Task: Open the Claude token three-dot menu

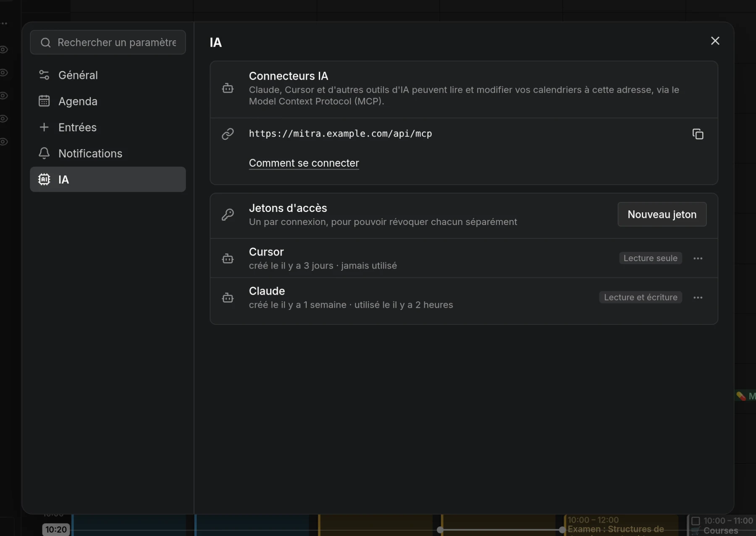Action: [x=698, y=298]
